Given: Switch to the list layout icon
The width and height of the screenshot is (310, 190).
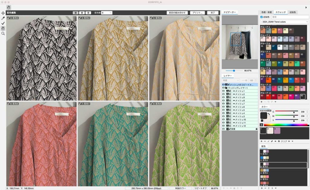Looking at the screenshot, I should 88,13.
